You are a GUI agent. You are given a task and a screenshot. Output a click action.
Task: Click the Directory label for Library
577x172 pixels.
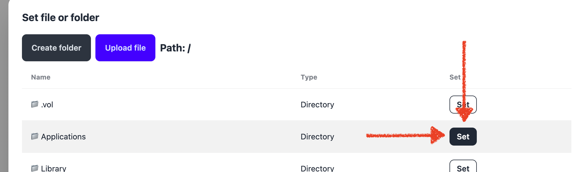click(x=317, y=168)
